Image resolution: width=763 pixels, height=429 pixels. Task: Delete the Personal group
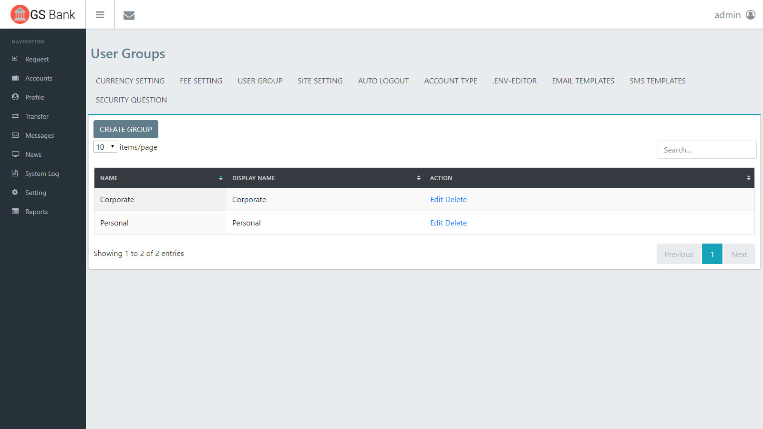(456, 223)
